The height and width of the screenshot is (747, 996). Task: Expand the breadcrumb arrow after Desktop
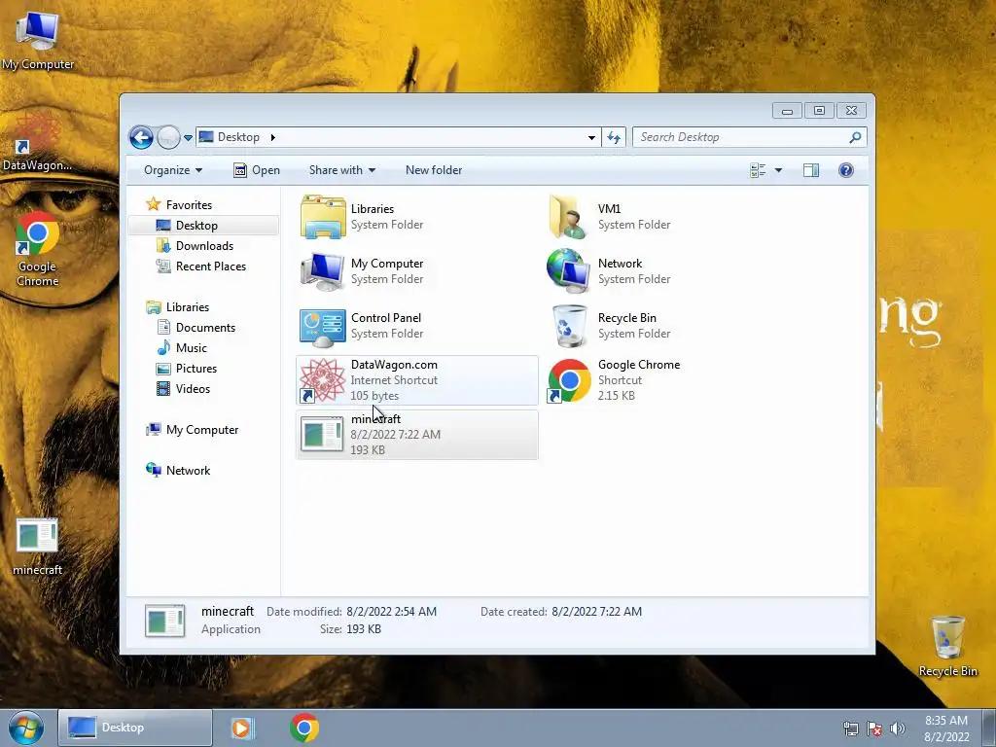pyautogui.click(x=272, y=137)
